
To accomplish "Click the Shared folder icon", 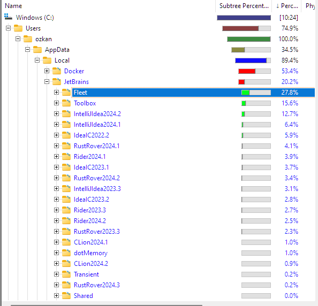I will 66,296.
